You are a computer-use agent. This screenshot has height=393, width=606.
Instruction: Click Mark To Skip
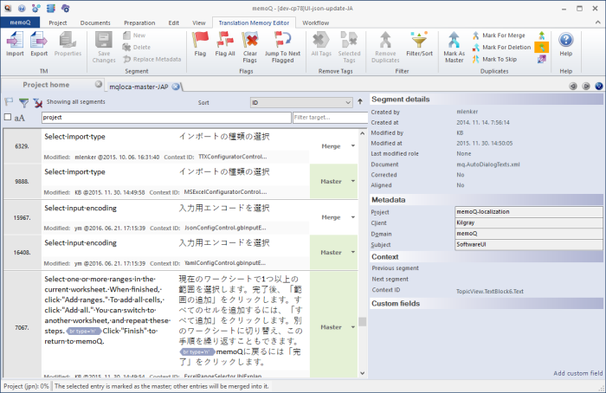tap(494, 59)
